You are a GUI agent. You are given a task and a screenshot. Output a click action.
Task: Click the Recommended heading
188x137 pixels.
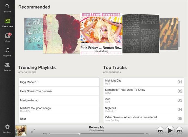coord(34,7)
